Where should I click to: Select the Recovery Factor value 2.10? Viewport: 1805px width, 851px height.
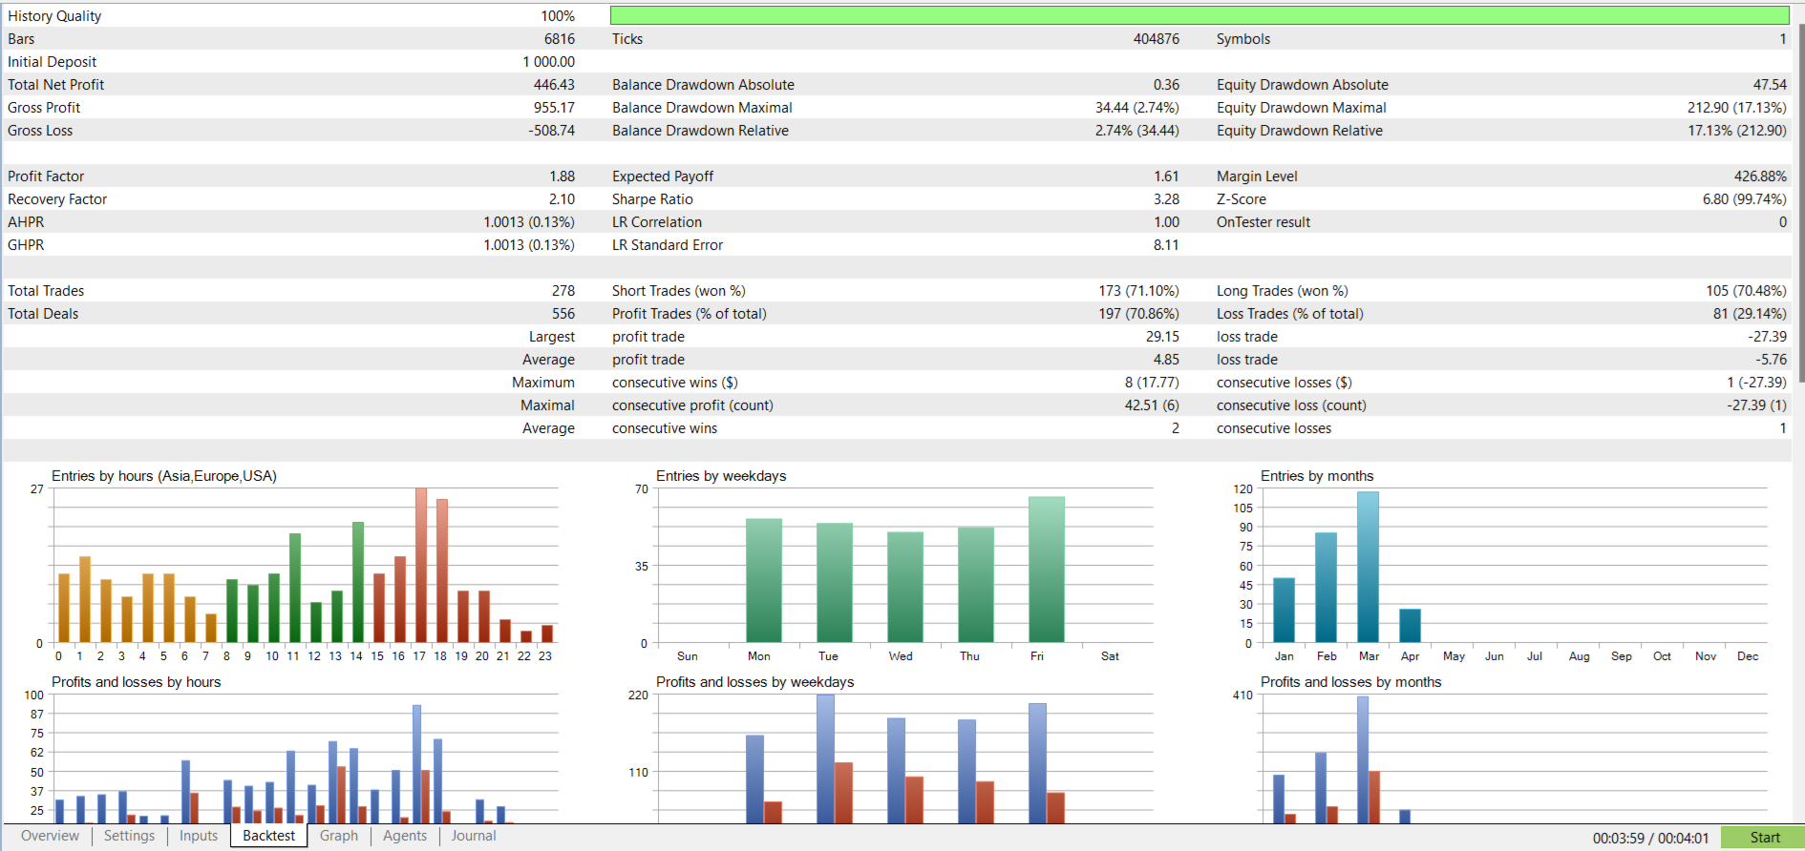tap(563, 199)
